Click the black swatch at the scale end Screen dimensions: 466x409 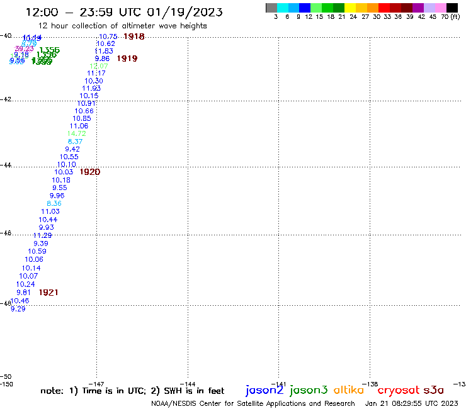[x=452, y=8]
